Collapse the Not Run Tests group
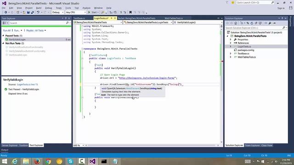Image resolution: width=294 pixels, height=165 pixels. [x=3, y=43]
